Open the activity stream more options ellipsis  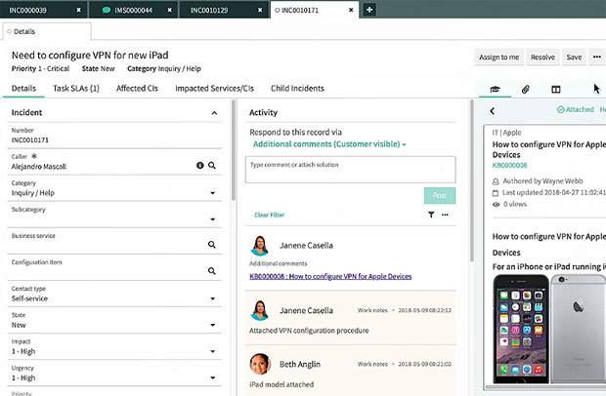coord(446,215)
